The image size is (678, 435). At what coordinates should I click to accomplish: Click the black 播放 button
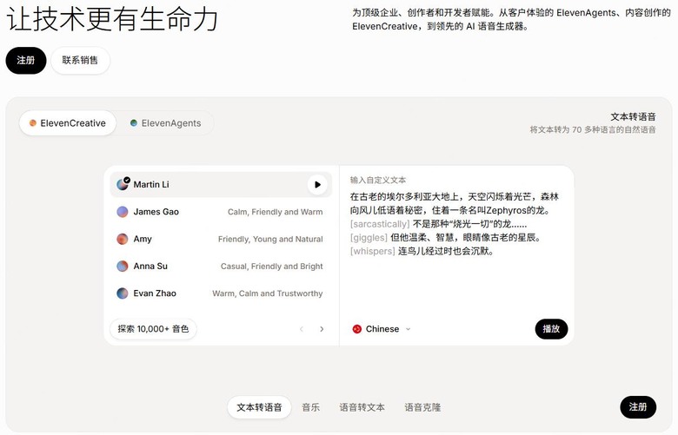[x=551, y=329]
